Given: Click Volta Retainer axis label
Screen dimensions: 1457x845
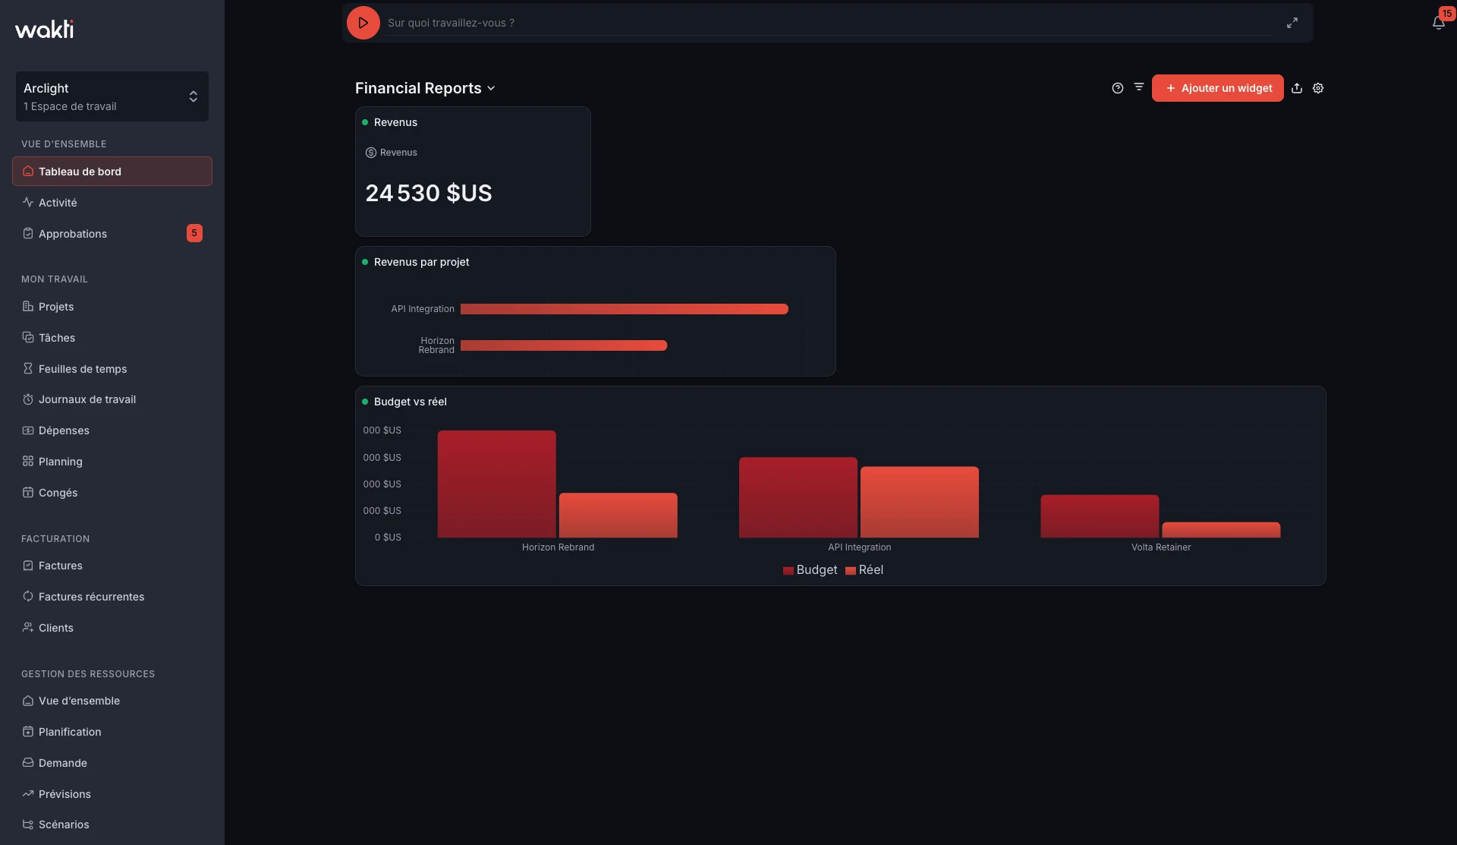Looking at the screenshot, I should (1161, 547).
